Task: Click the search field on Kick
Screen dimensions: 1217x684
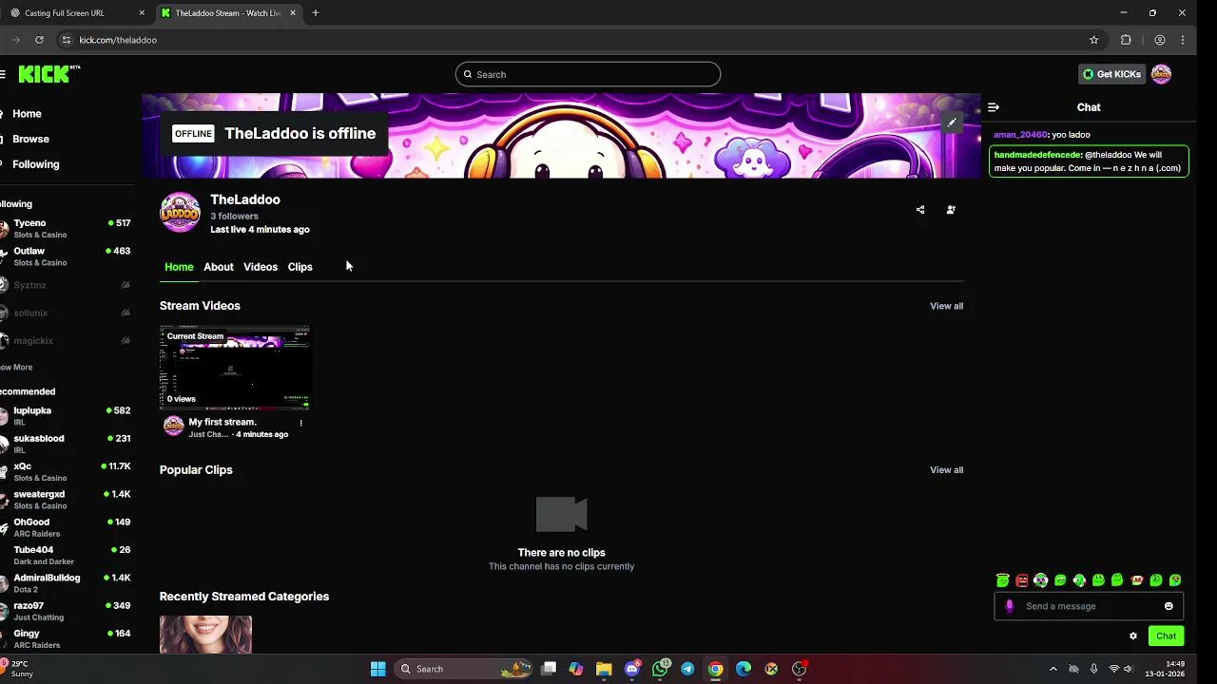Action: (x=588, y=74)
